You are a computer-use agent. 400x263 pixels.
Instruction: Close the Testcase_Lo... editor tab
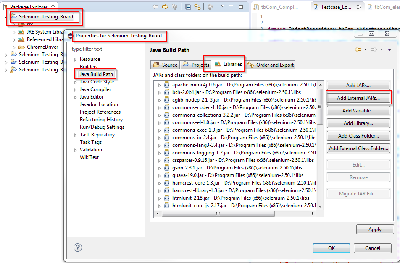(359, 7)
